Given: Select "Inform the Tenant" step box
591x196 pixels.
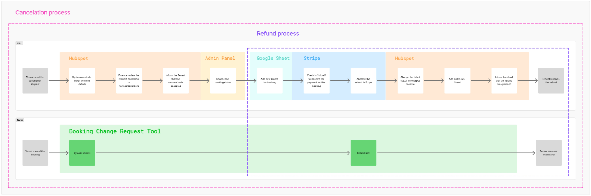Looking at the screenshot, I should point(176,81).
